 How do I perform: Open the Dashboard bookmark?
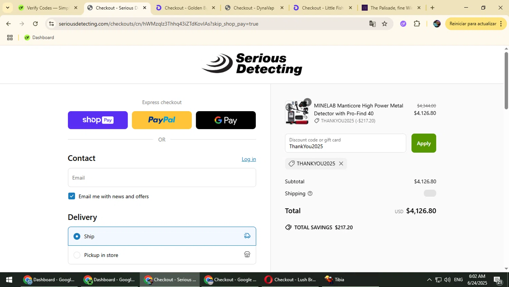click(x=39, y=38)
